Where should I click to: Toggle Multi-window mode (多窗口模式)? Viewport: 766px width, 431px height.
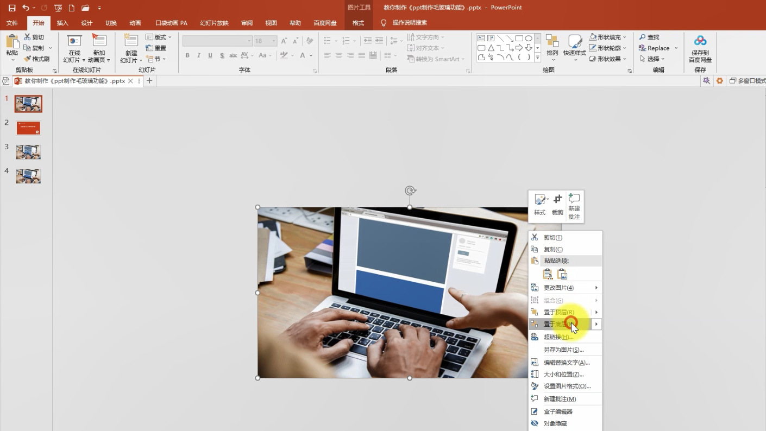click(748, 81)
